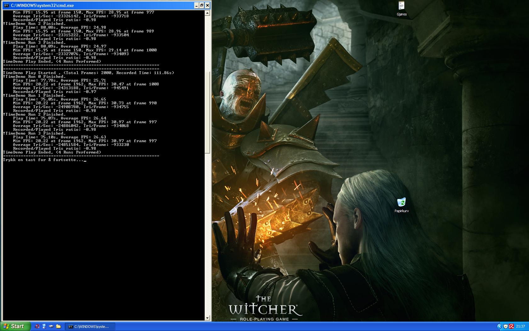Open the security shield tray icon
529x331 pixels.
tap(506, 326)
